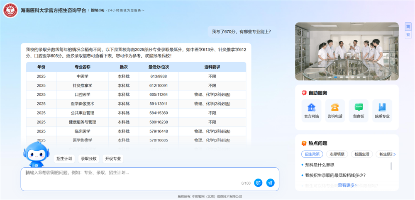Image resolution: width=415 pixels, height=200 pixels.
Task: Switch to simplified Chinese (简)
Action: (x=408, y=27)
